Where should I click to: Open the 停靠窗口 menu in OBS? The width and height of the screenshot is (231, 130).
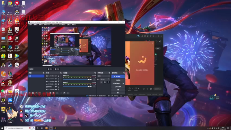pyautogui.click(x=47, y=25)
